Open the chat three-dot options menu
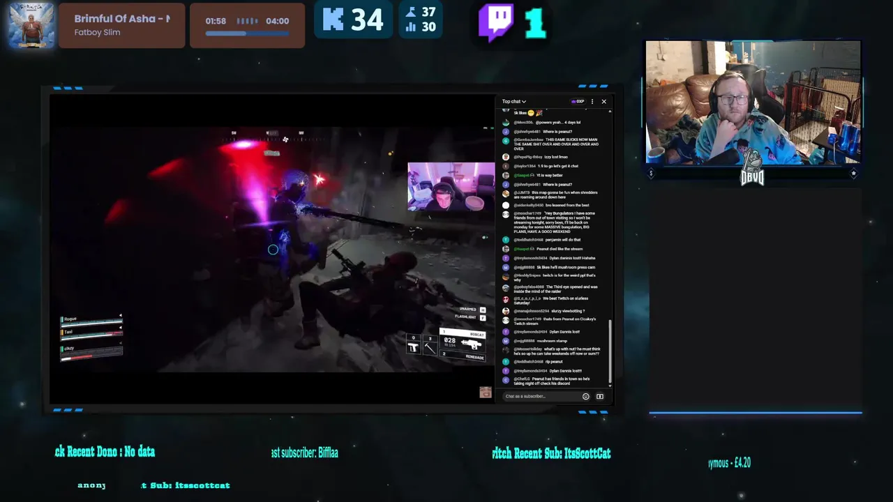 click(592, 102)
